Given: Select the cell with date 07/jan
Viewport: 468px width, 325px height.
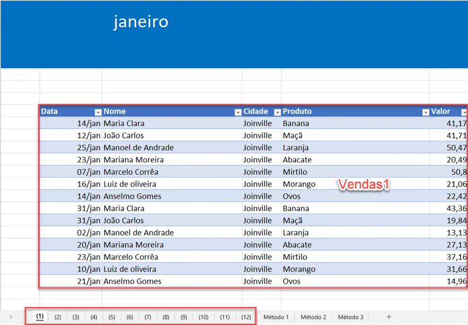Looking at the screenshot, I should pyautogui.click(x=71, y=172).
